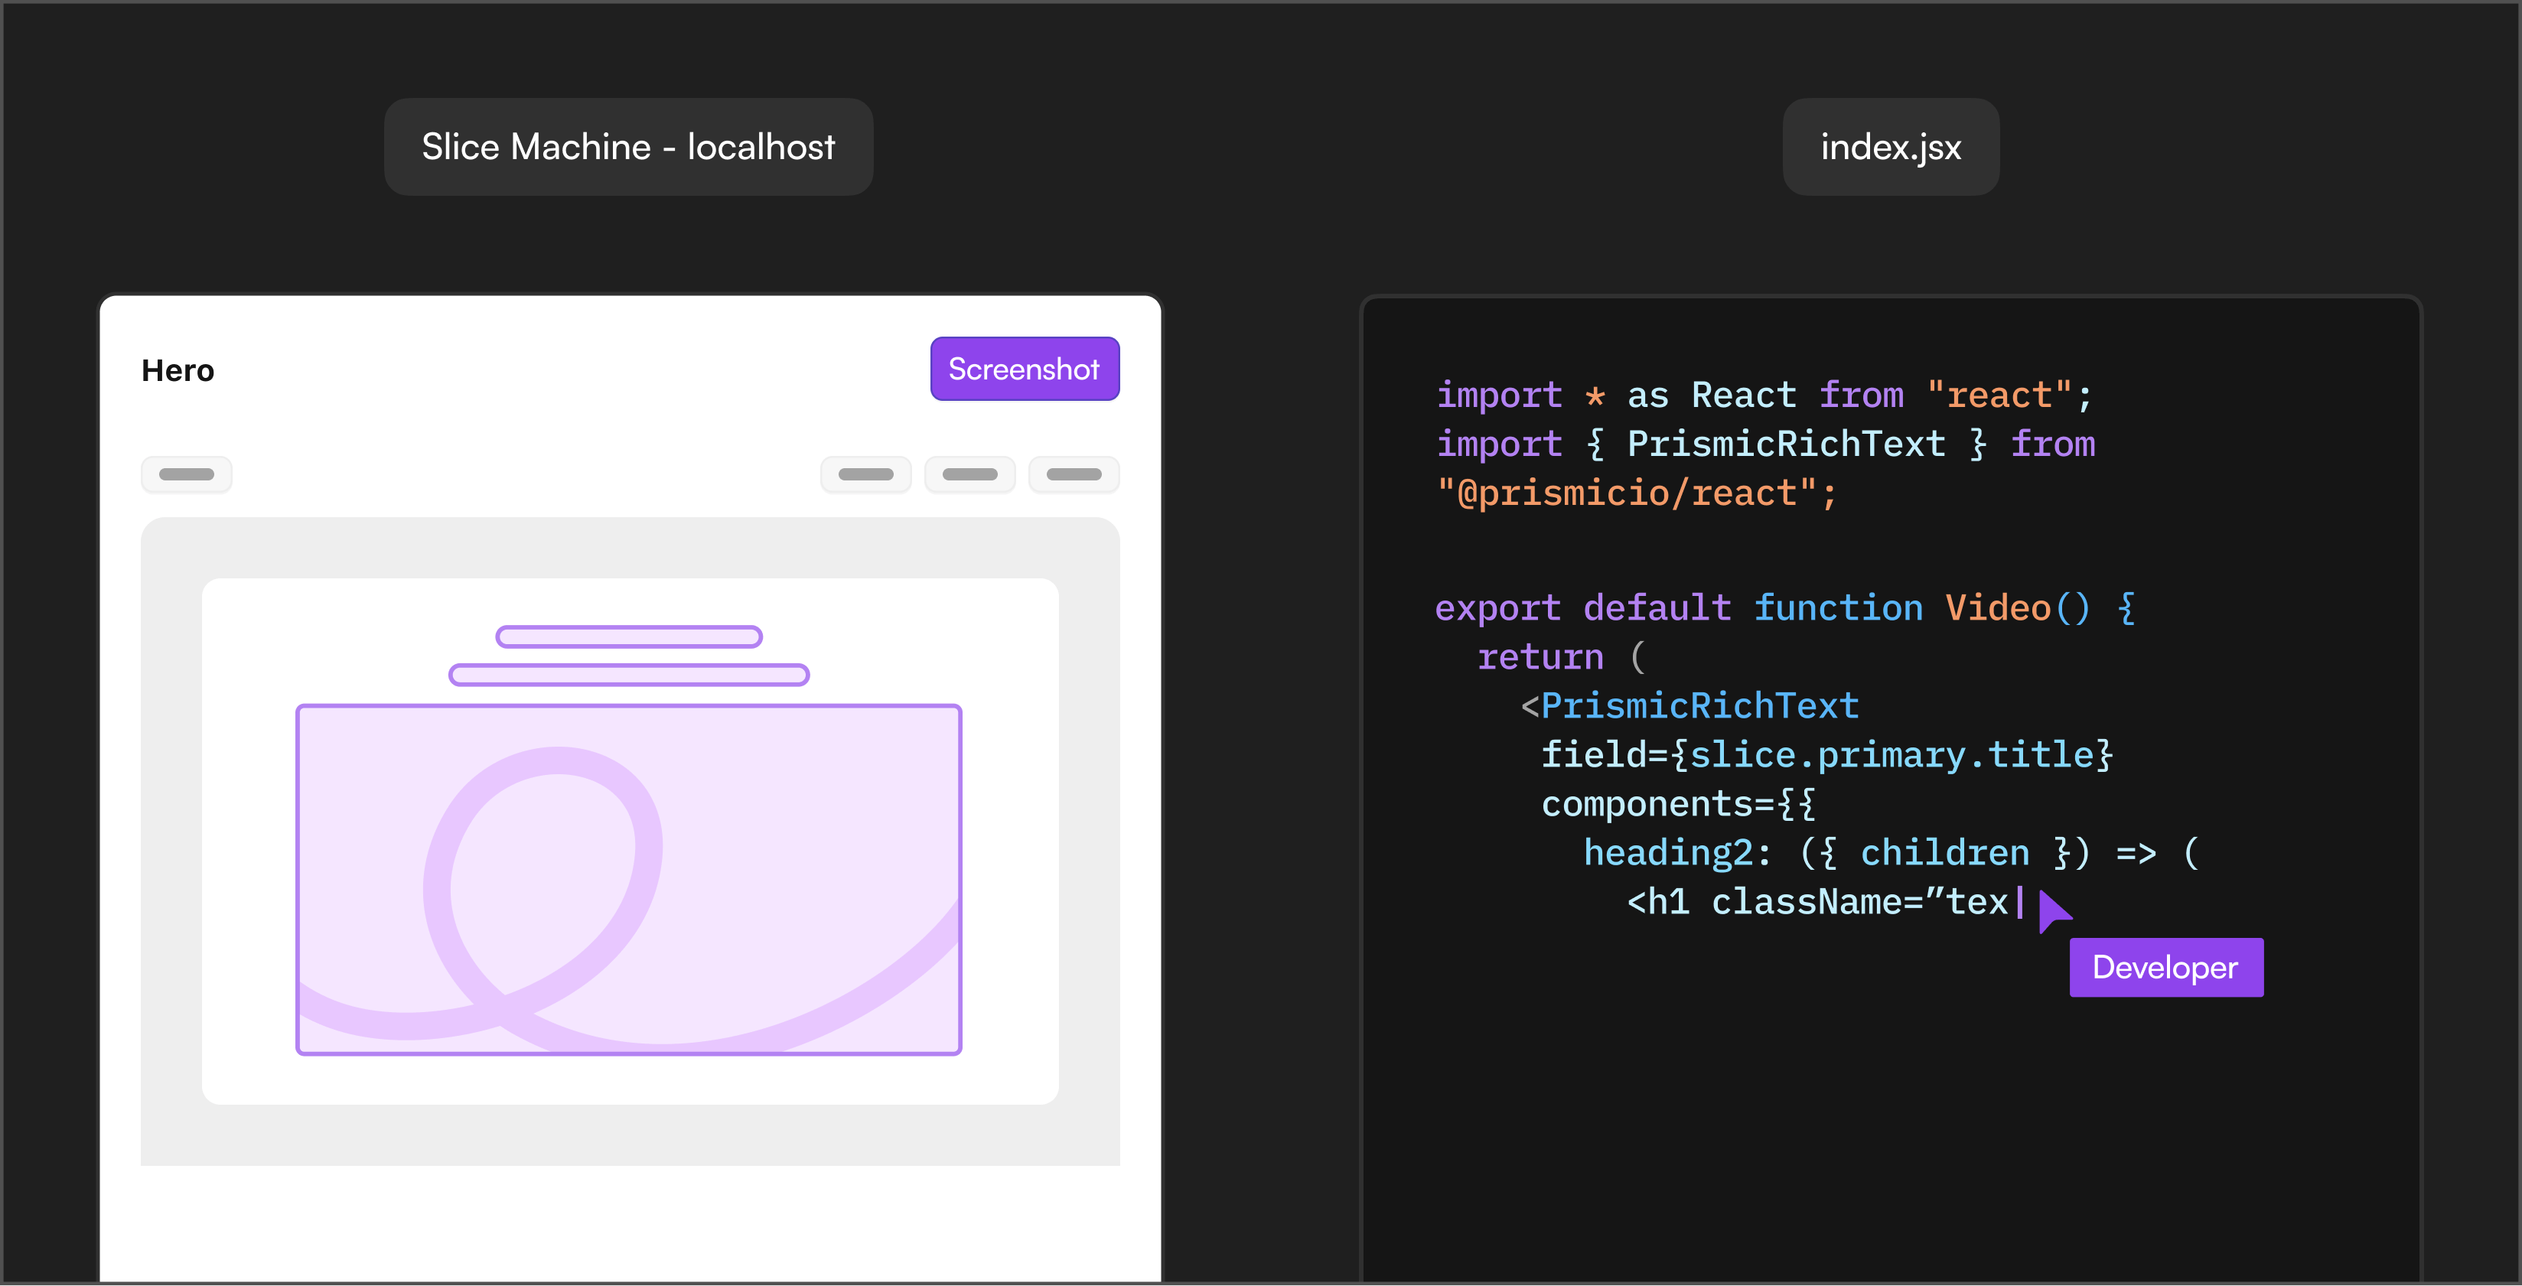Click the short purple title bar placeholder
Image resolution: width=2522 pixels, height=1286 pixels.
628,637
